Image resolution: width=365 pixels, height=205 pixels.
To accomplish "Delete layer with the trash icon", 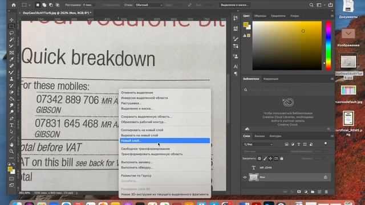I will pyautogui.click(x=326, y=192).
